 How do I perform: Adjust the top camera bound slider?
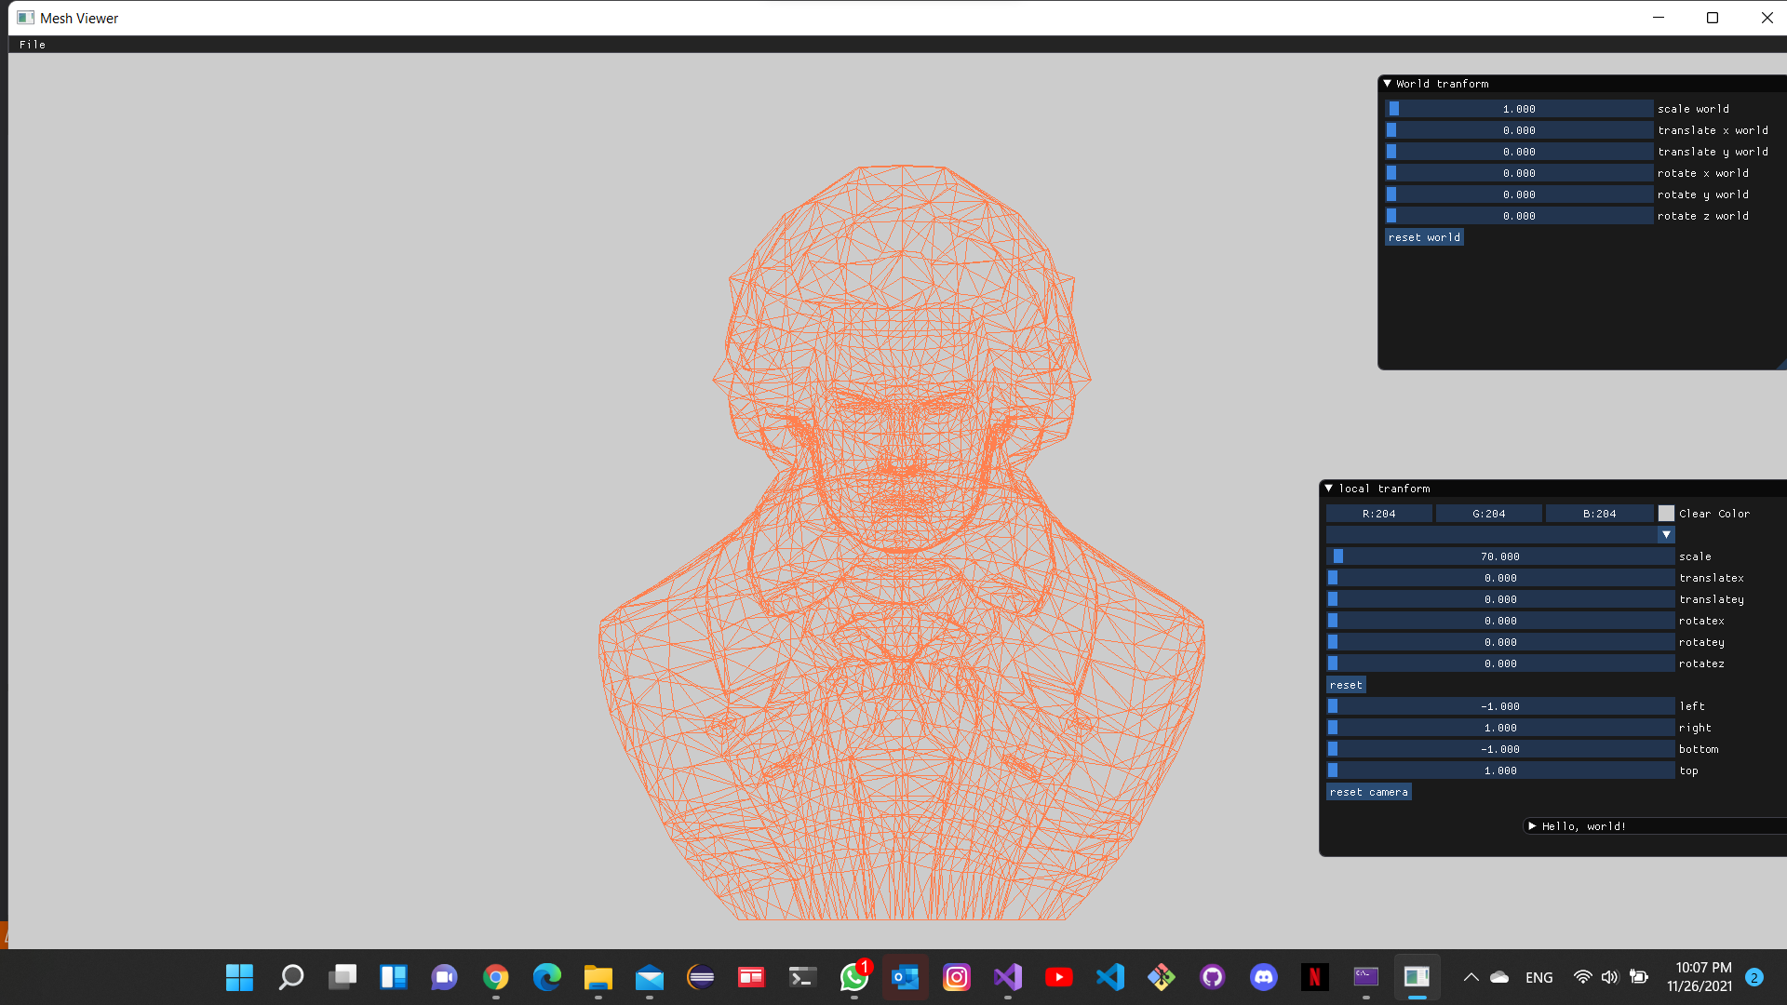1499,770
